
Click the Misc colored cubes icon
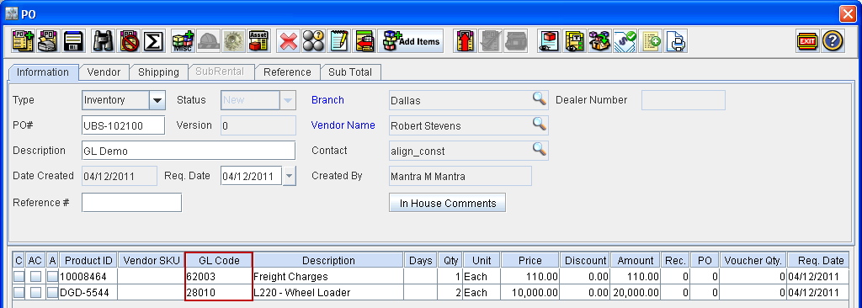[x=183, y=41]
